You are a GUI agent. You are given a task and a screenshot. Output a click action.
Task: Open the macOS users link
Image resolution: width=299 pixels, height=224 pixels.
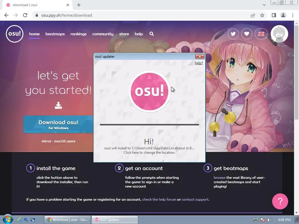(x=65, y=141)
